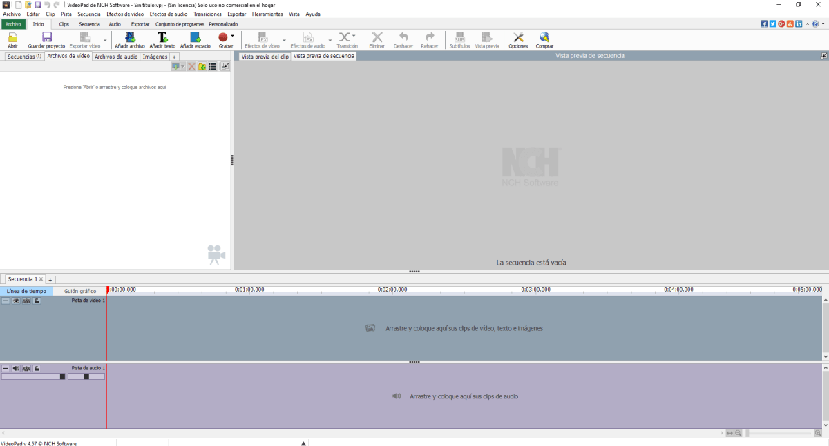829x446 pixels.
Task: Open Grabar dropdown arrow
Action: tap(233, 36)
